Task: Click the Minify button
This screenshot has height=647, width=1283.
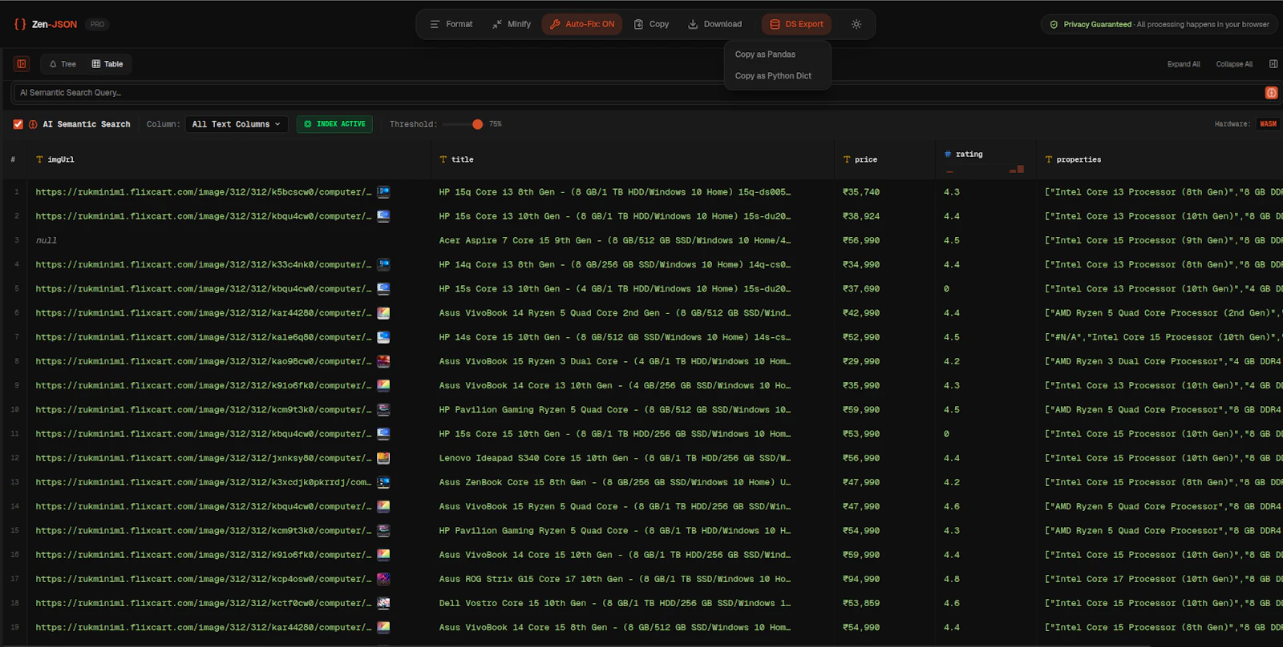Action: [512, 24]
